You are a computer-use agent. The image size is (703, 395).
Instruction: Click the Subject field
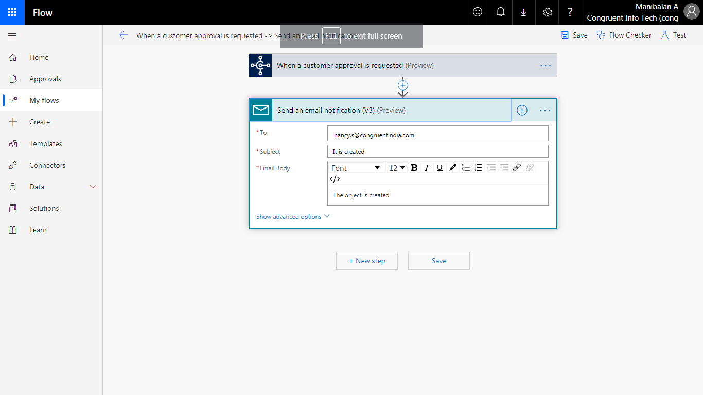pos(438,151)
